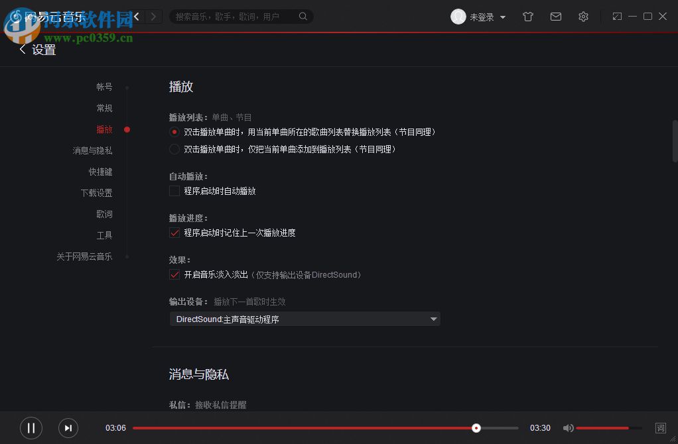Open the 关于网易云音乐 page
This screenshot has width=678, height=444.
pyautogui.click(x=85, y=256)
